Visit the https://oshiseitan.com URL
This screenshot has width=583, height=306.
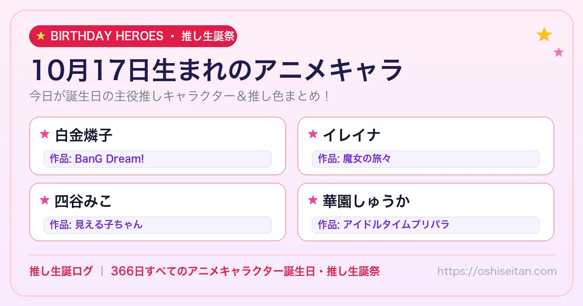pyautogui.click(x=497, y=271)
